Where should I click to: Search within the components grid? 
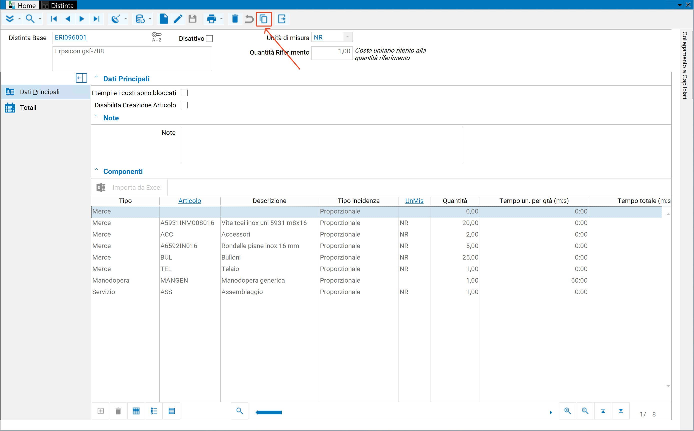point(240,411)
